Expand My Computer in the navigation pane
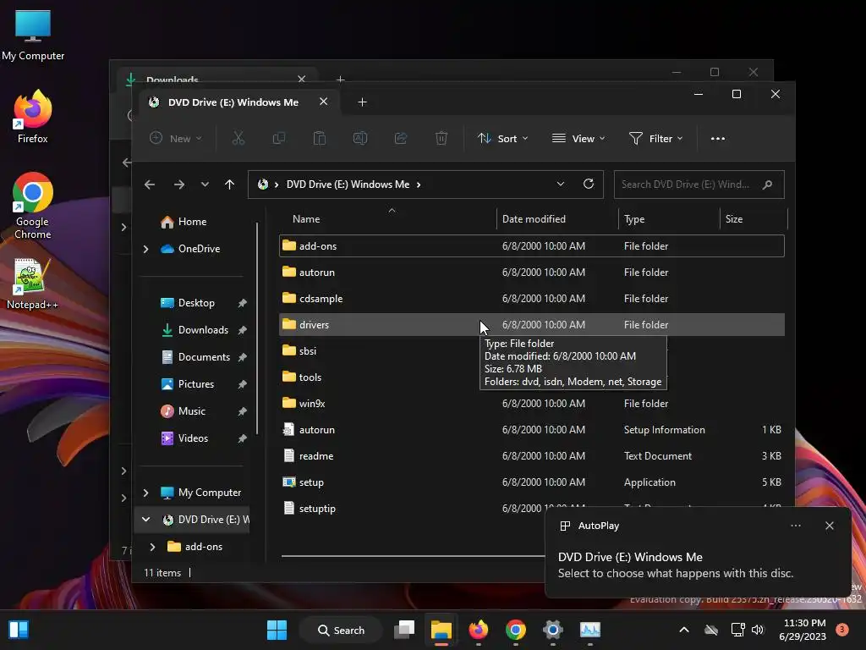Screen dimensions: 866x650 pyautogui.click(x=145, y=493)
